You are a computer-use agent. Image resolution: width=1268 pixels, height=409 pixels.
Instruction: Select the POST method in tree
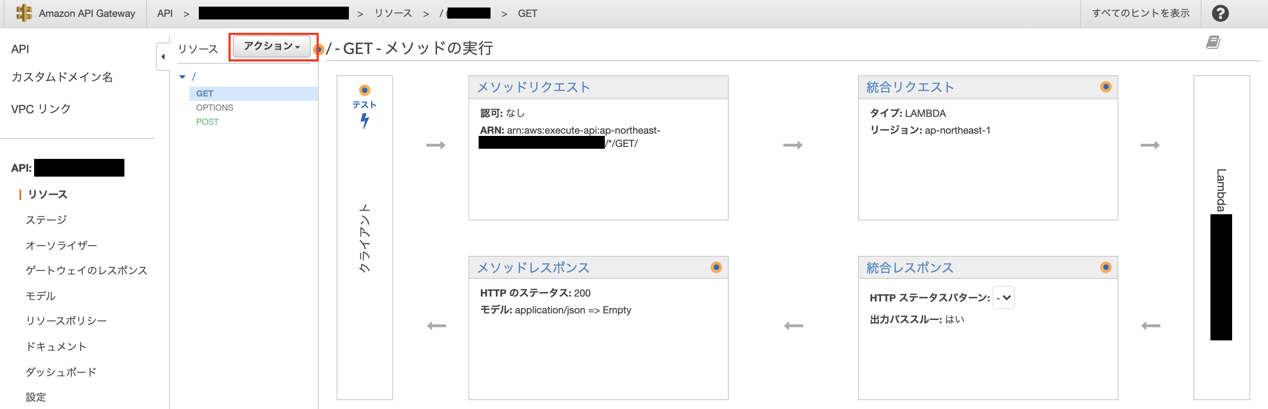pos(207,122)
